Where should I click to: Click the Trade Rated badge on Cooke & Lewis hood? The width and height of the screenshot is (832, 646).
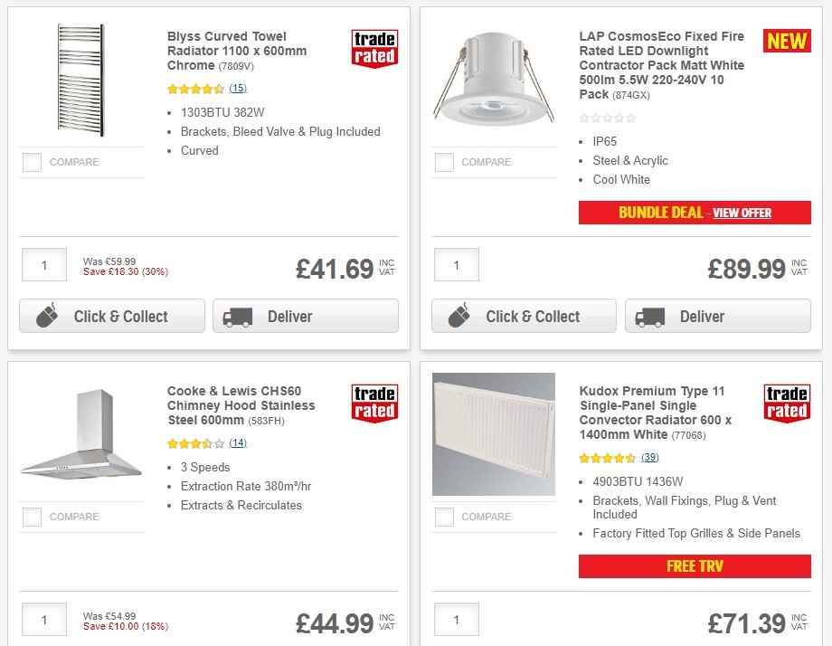[x=373, y=404]
